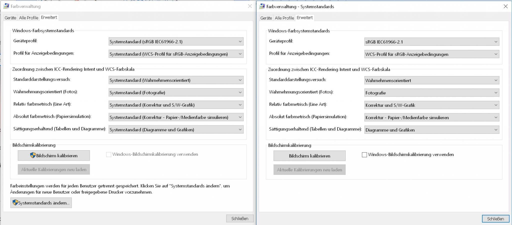Close the Farbverwaltung window with the X
The width and height of the screenshot is (512, 225).
[x=250, y=6]
